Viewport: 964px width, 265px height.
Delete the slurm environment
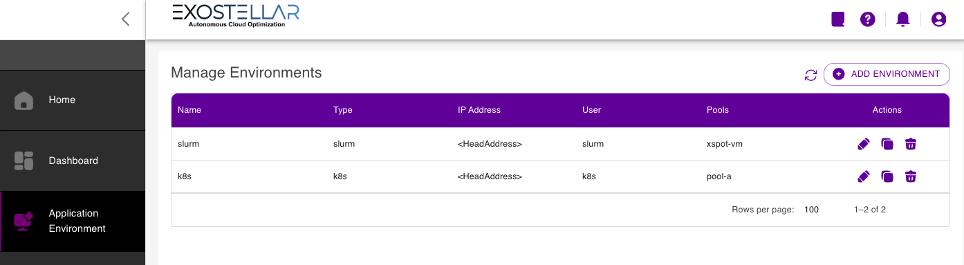[911, 144]
